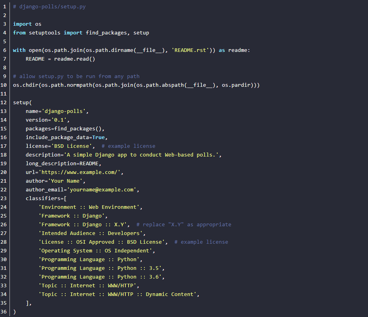Click 'Intended Audience :: Developers' classifier

point(91,233)
